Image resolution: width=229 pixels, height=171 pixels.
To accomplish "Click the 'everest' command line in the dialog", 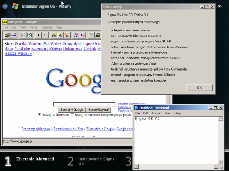I will (143, 75).
